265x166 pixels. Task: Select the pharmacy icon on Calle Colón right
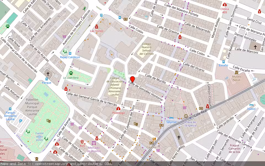[x=180, y=37]
